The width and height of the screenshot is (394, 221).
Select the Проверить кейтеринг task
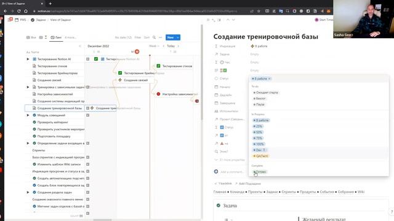click(x=52, y=122)
